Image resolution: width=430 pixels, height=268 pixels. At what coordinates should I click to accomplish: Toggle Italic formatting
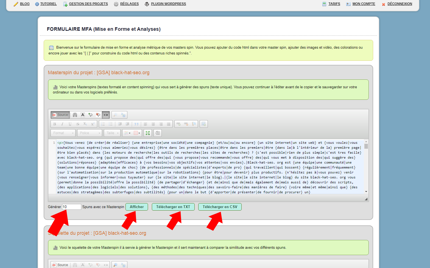pyautogui.click(x=62, y=124)
